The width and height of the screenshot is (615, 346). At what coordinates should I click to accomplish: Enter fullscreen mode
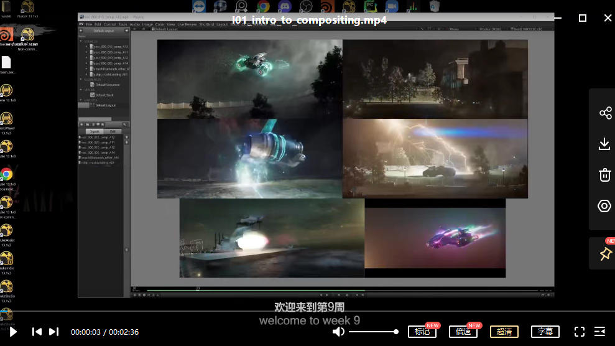579,332
